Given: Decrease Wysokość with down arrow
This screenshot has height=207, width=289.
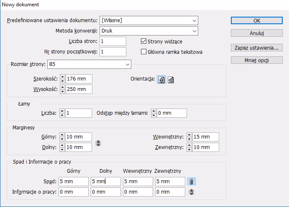Looking at the screenshot, I should [x=62, y=91].
